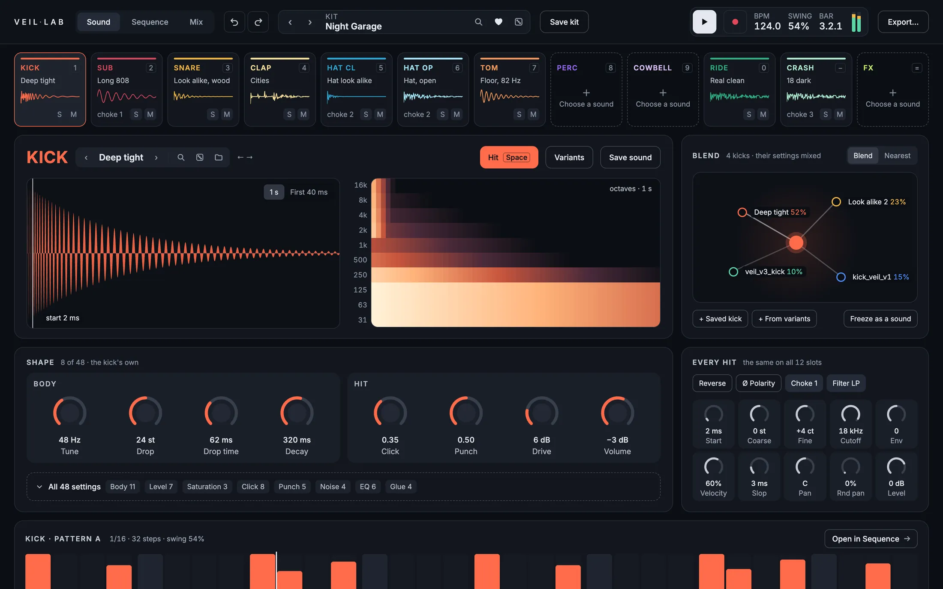Screen dimensions: 943x589
Task: Select the HAT OP slot card
Action: [x=433, y=90]
